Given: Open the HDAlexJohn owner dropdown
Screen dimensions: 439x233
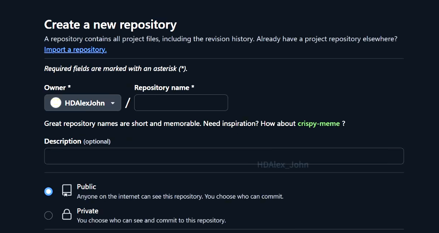Looking at the screenshot, I should pos(83,103).
